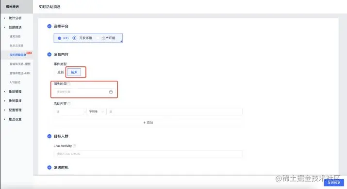Focus the 值 value input in 活动内容
The image size is (347, 189).
point(174,111)
